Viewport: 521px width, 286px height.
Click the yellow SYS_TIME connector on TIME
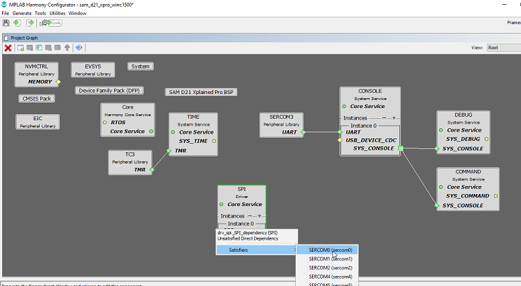click(x=214, y=141)
